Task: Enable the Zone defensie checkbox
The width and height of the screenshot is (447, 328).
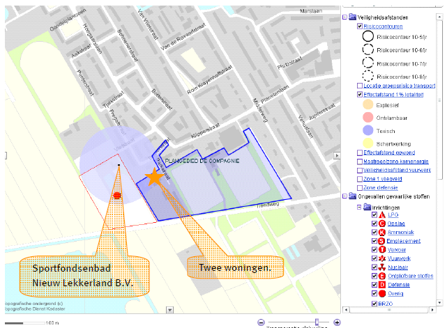Action: tap(360, 187)
